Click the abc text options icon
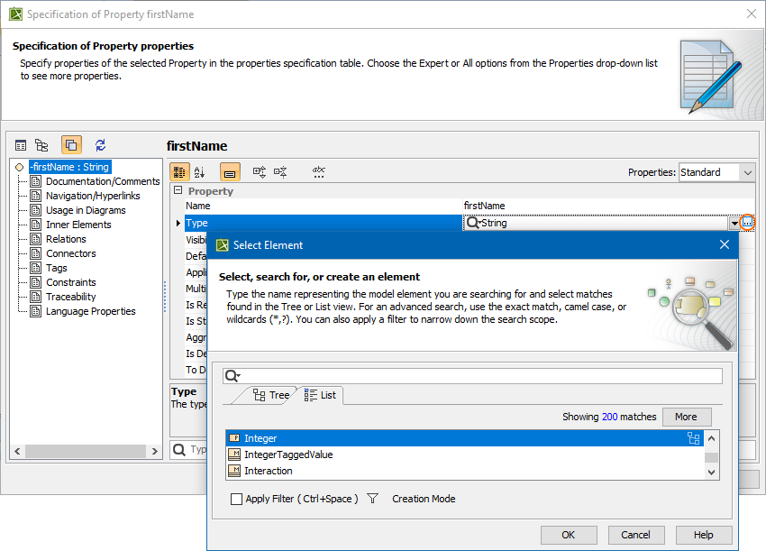 point(318,172)
